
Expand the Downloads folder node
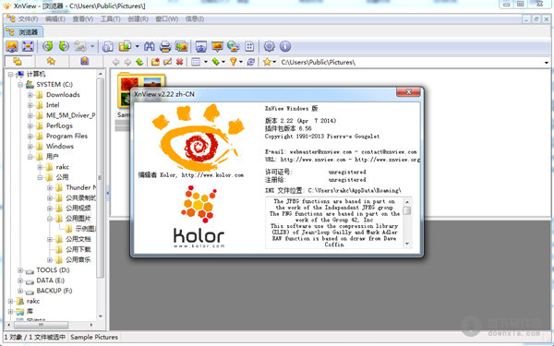tap(30, 95)
